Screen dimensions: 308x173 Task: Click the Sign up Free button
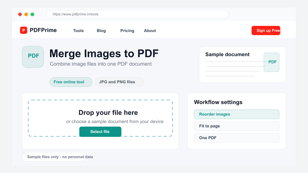pyautogui.click(x=266, y=30)
